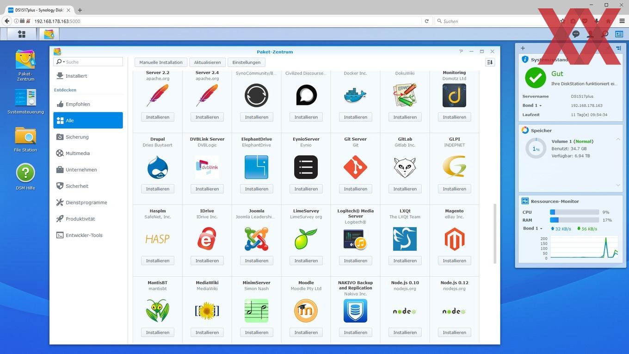Open Systemsteuerung desktop icon
The image size is (629, 354).
click(25, 98)
